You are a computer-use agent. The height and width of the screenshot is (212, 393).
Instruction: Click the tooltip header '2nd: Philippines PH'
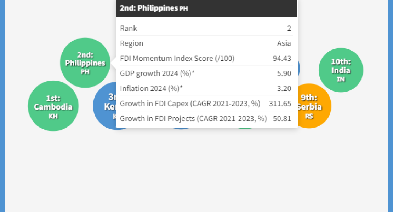[x=154, y=8]
